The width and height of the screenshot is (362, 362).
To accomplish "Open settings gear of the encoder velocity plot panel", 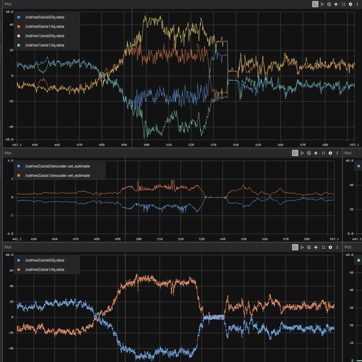I will pos(330,153).
